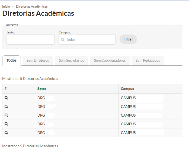Sort the table by Setor column header
Image resolution: width=189 pixels, height=153 pixels.
point(42,89)
